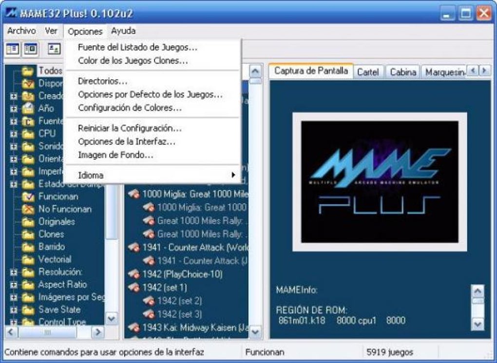Collapse the Estado del Dump tree node
This screenshot has height=363, width=497.
coord(14,184)
